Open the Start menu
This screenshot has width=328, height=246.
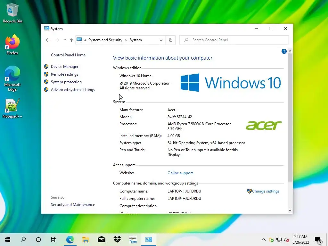pos(8,240)
